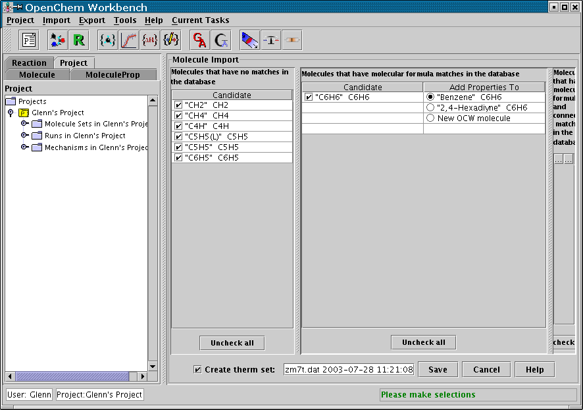Collapse the Glenn's Project tree node

tap(11, 113)
